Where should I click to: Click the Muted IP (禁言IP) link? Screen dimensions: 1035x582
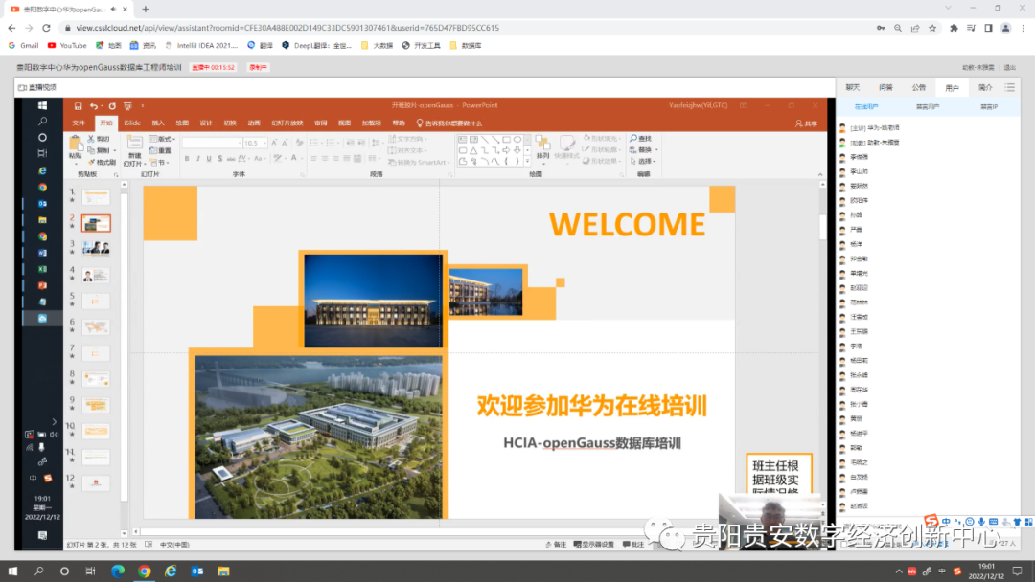[989, 107]
